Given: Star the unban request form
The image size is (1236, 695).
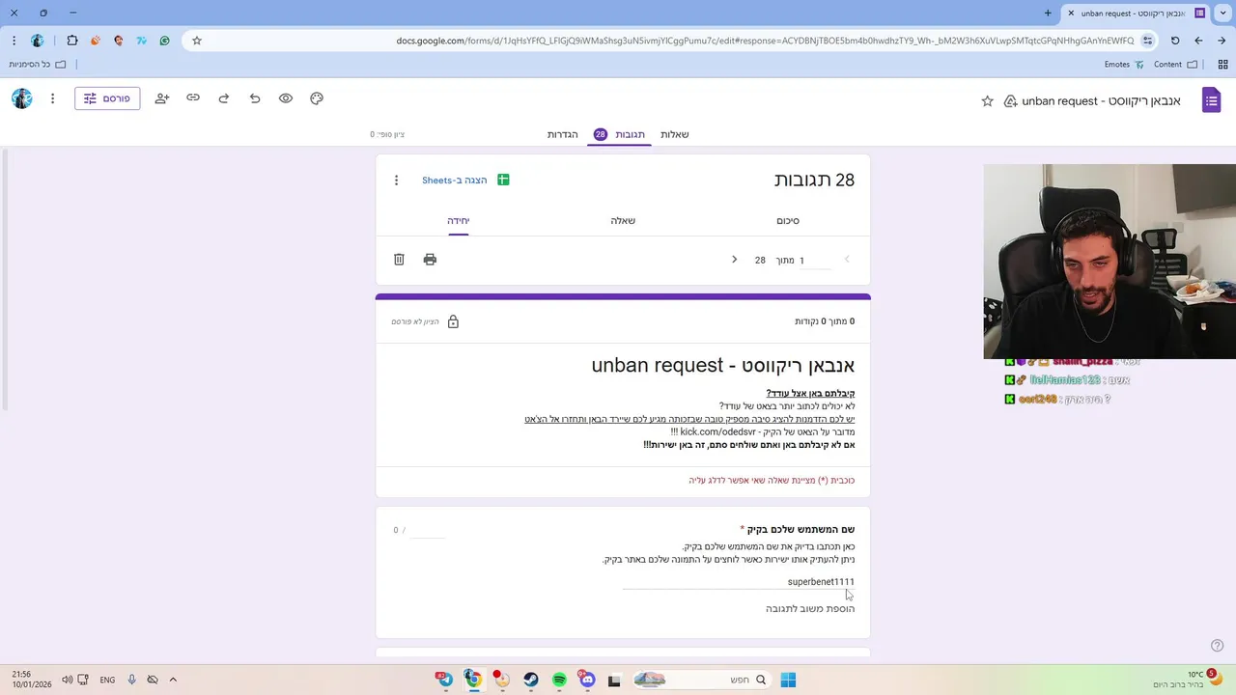Looking at the screenshot, I should click(x=987, y=100).
